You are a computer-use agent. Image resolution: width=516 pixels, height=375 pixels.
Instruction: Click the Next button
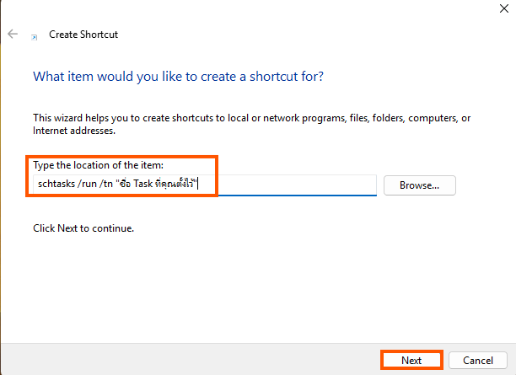click(411, 361)
